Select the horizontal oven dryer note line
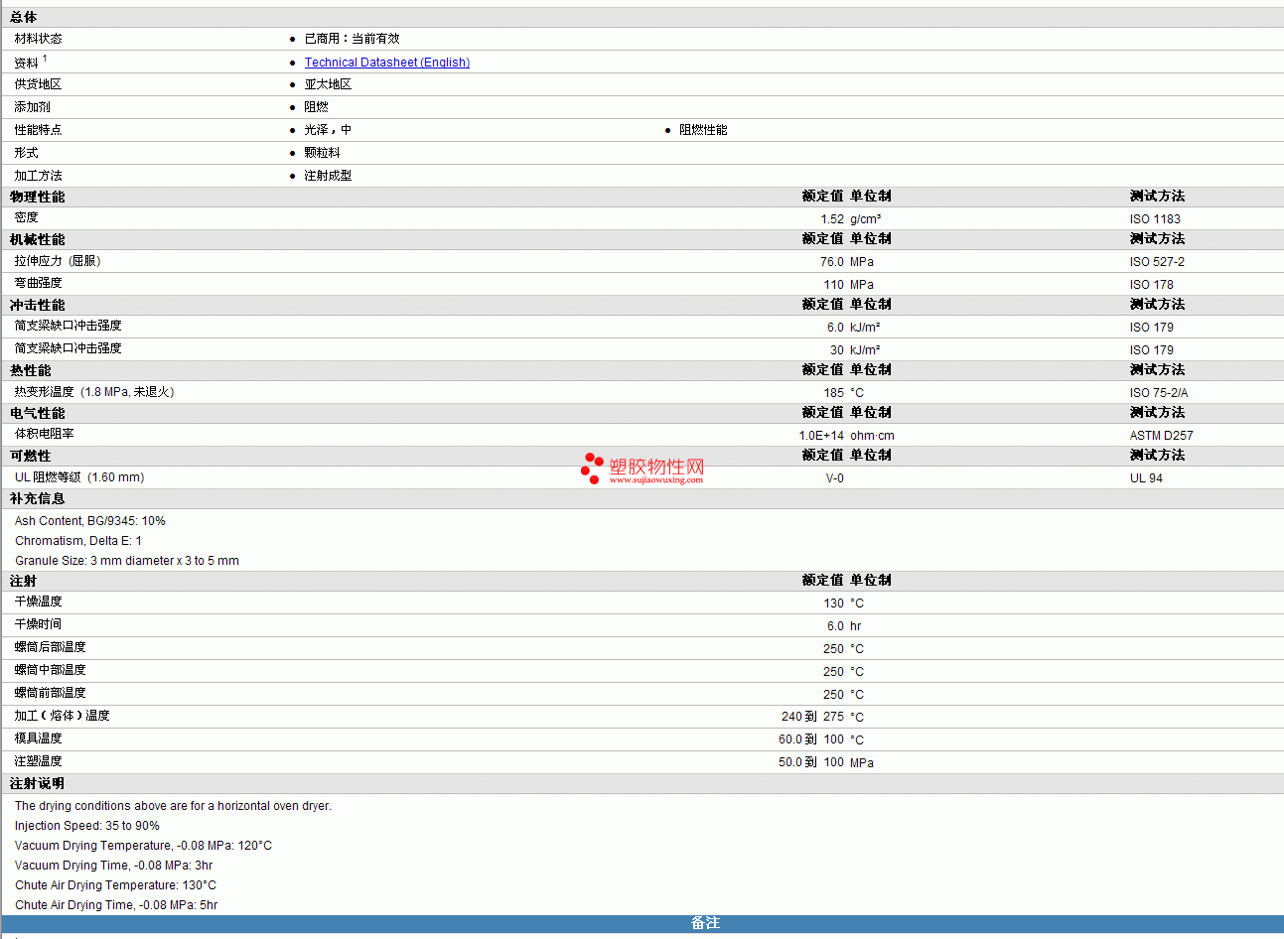The image size is (1284, 939). point(173,806)
